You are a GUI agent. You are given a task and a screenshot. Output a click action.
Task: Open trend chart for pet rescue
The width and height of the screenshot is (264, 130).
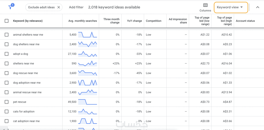[x=88, y=102]
